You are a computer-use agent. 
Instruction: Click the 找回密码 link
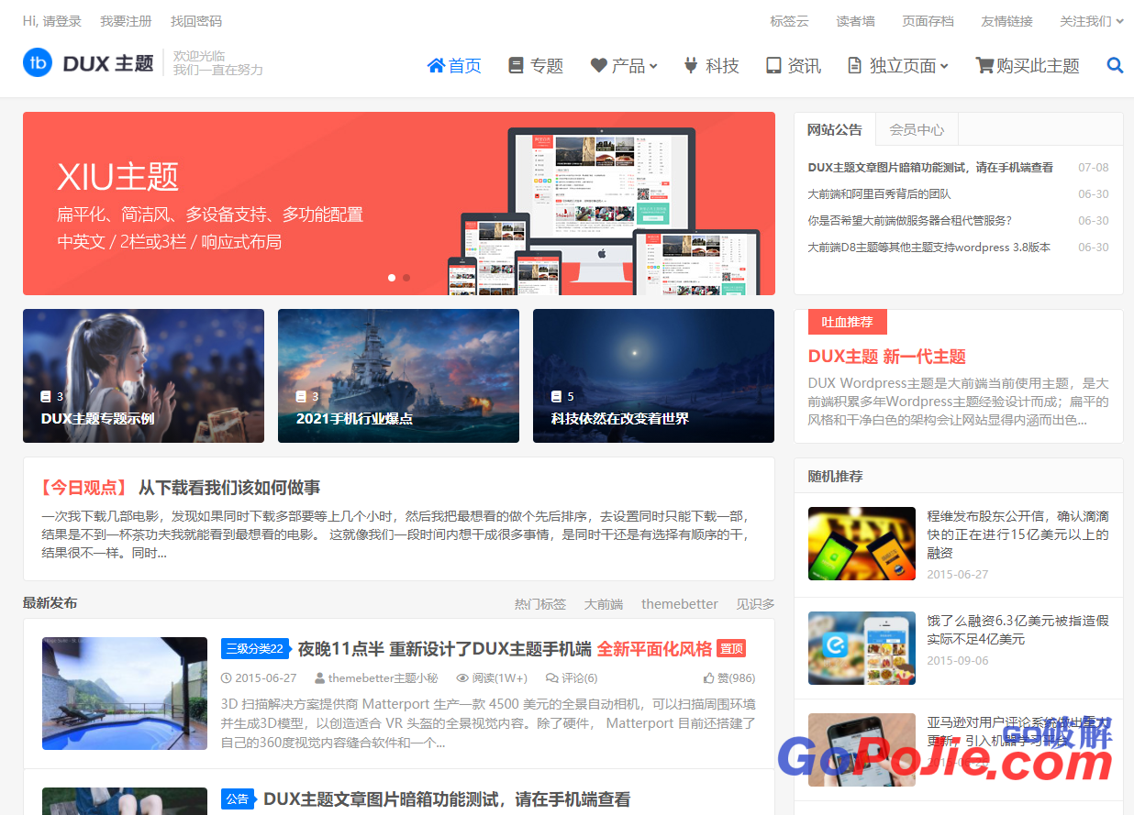(196, 21)
